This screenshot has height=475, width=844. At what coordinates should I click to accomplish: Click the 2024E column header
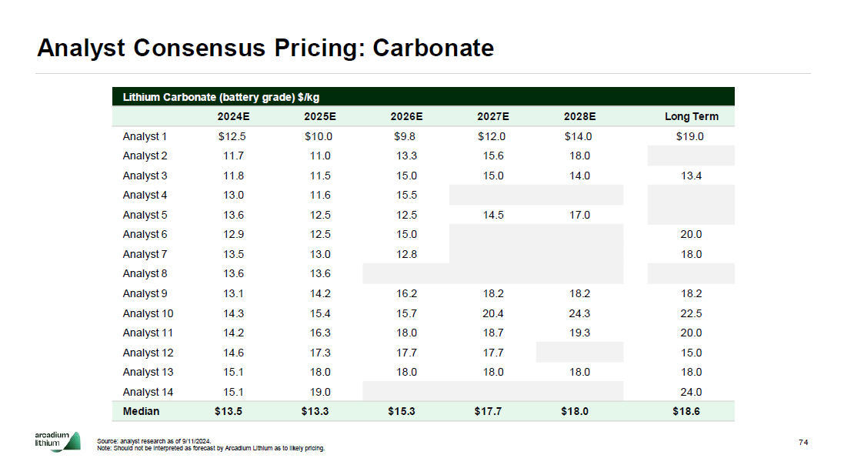point(233,117)
